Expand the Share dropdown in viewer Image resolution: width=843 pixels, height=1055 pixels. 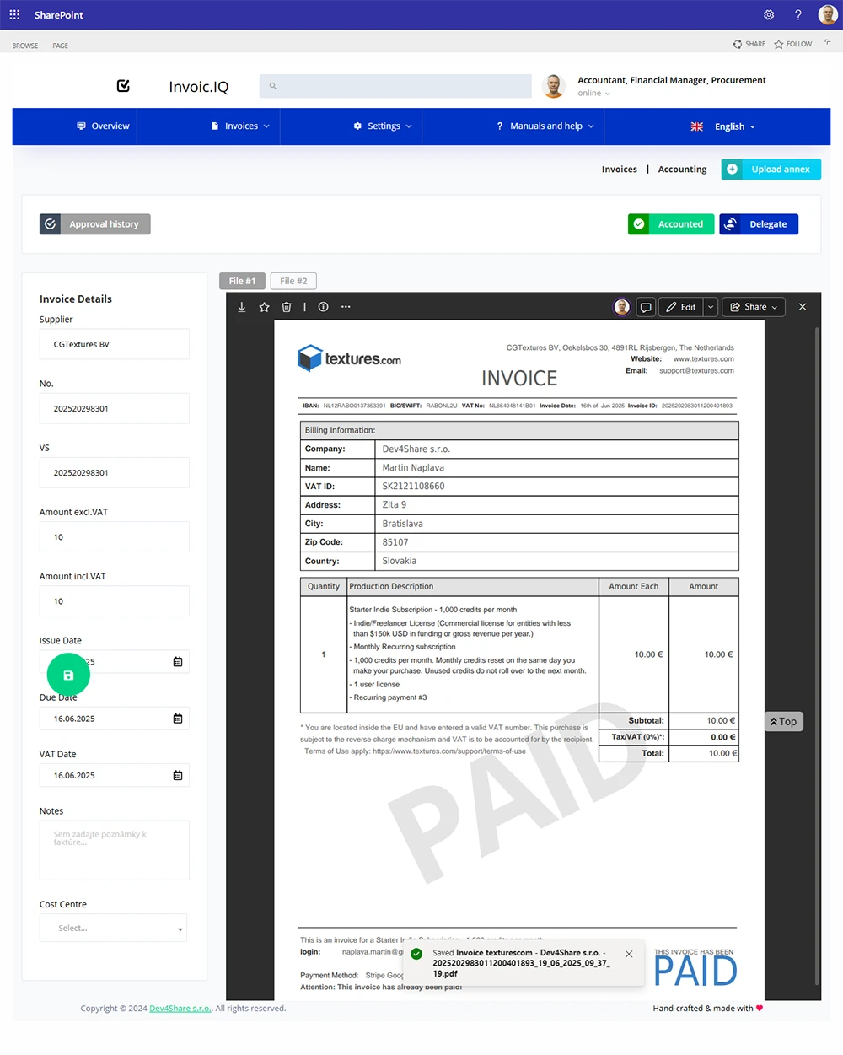click(x=755, y=307)
